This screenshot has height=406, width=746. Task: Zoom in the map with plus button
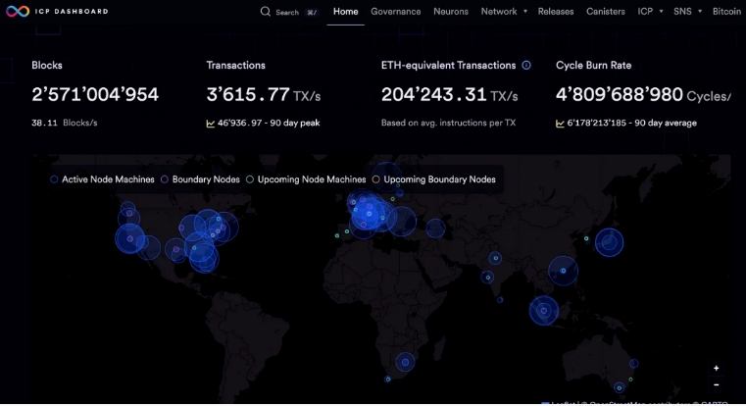point(716,368)
